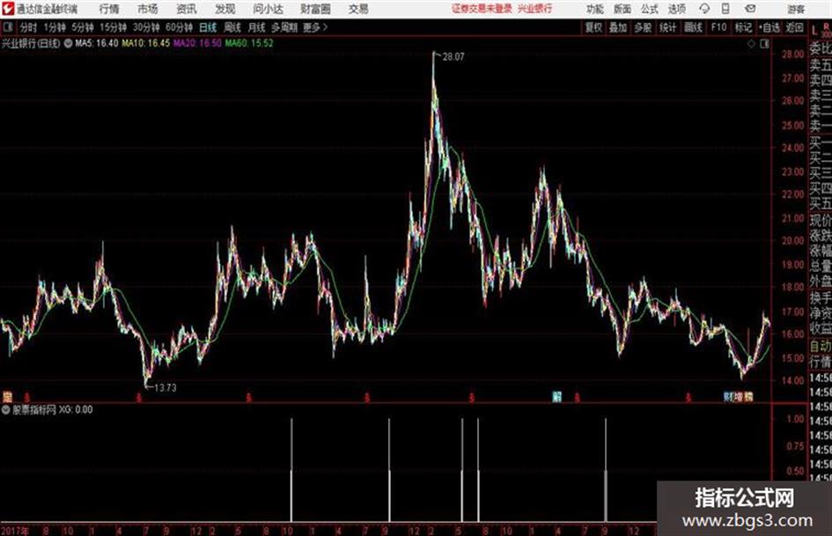Switch to the 60分钟 period tab

[x=179, y=27]
